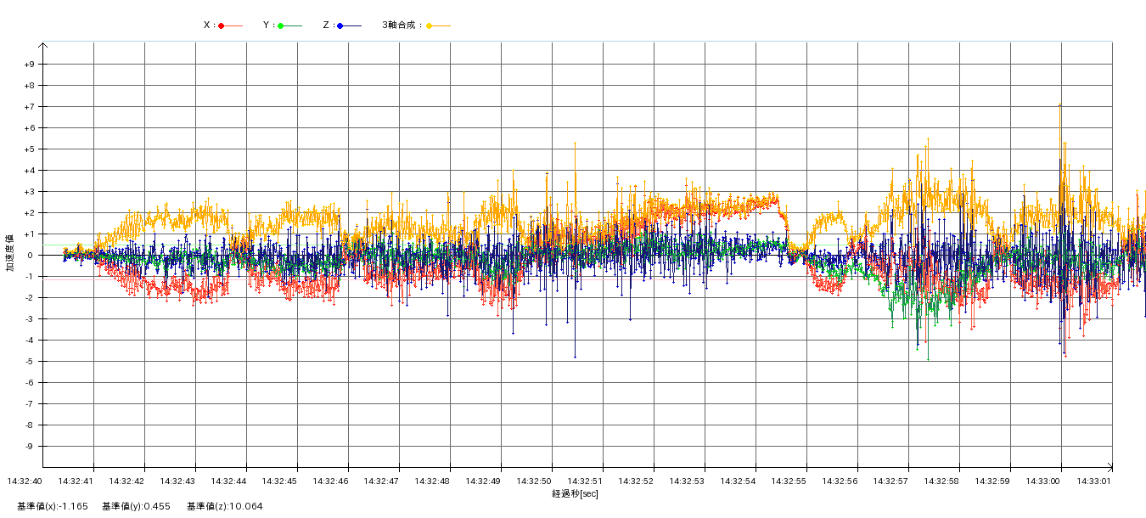The image size is (1146, 518).
Task: Click the red X series legend marker
Action: pos(222,25)
